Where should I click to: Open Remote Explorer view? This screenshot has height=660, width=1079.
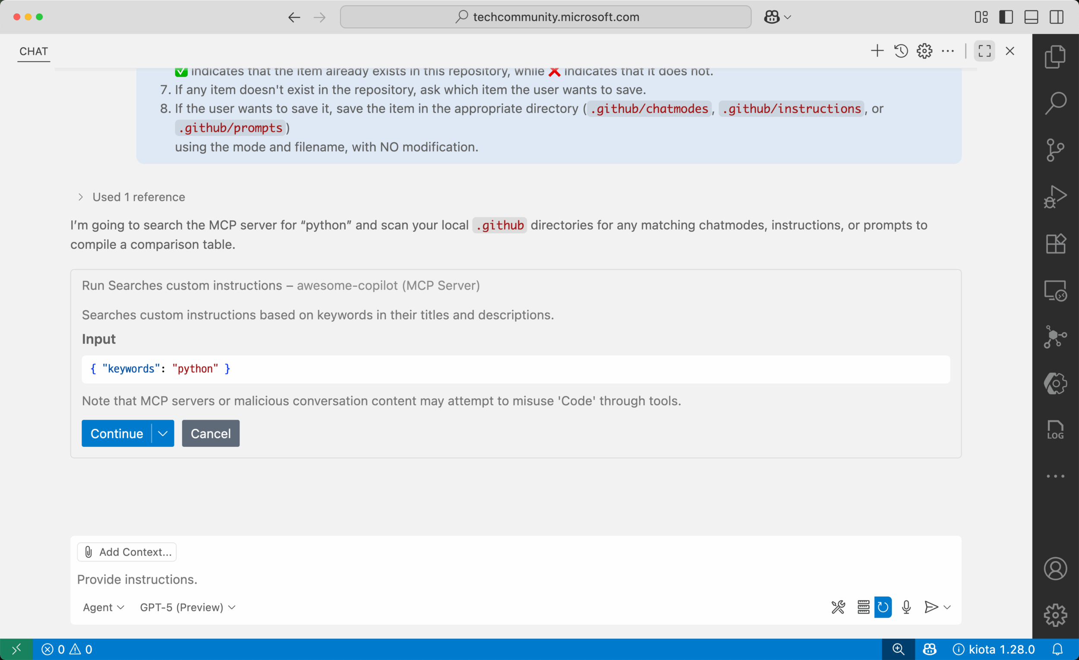tap(1055, 291)
